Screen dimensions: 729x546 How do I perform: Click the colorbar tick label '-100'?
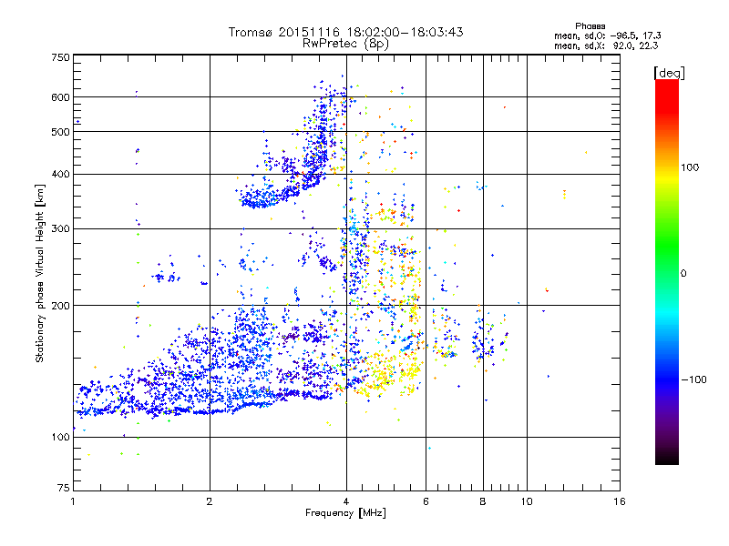click(693, 379)
